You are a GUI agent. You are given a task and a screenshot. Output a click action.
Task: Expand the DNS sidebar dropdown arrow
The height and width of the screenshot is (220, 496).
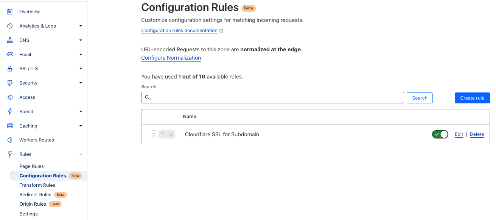tap(81, 40)
